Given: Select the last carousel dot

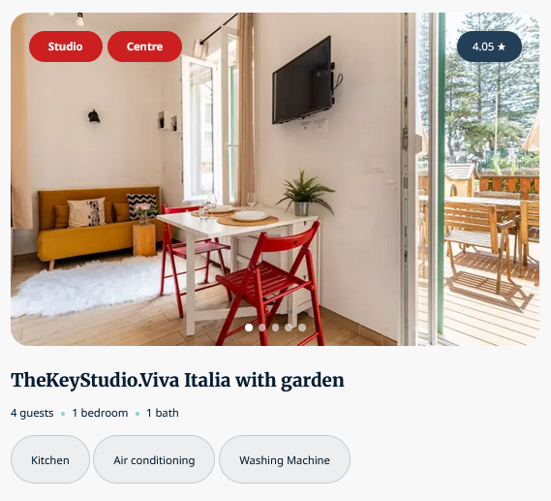Looking at the screenshot, I should pos(302,328).
